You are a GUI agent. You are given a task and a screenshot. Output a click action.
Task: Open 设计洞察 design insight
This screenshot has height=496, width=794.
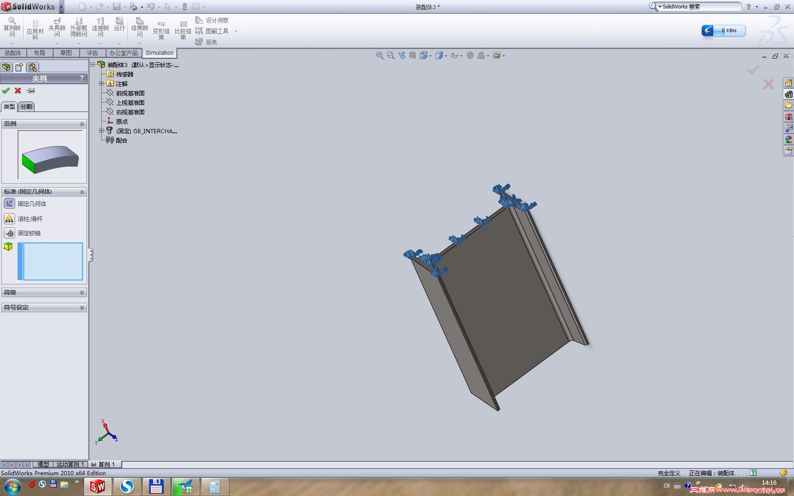click(x=212, y=20)
